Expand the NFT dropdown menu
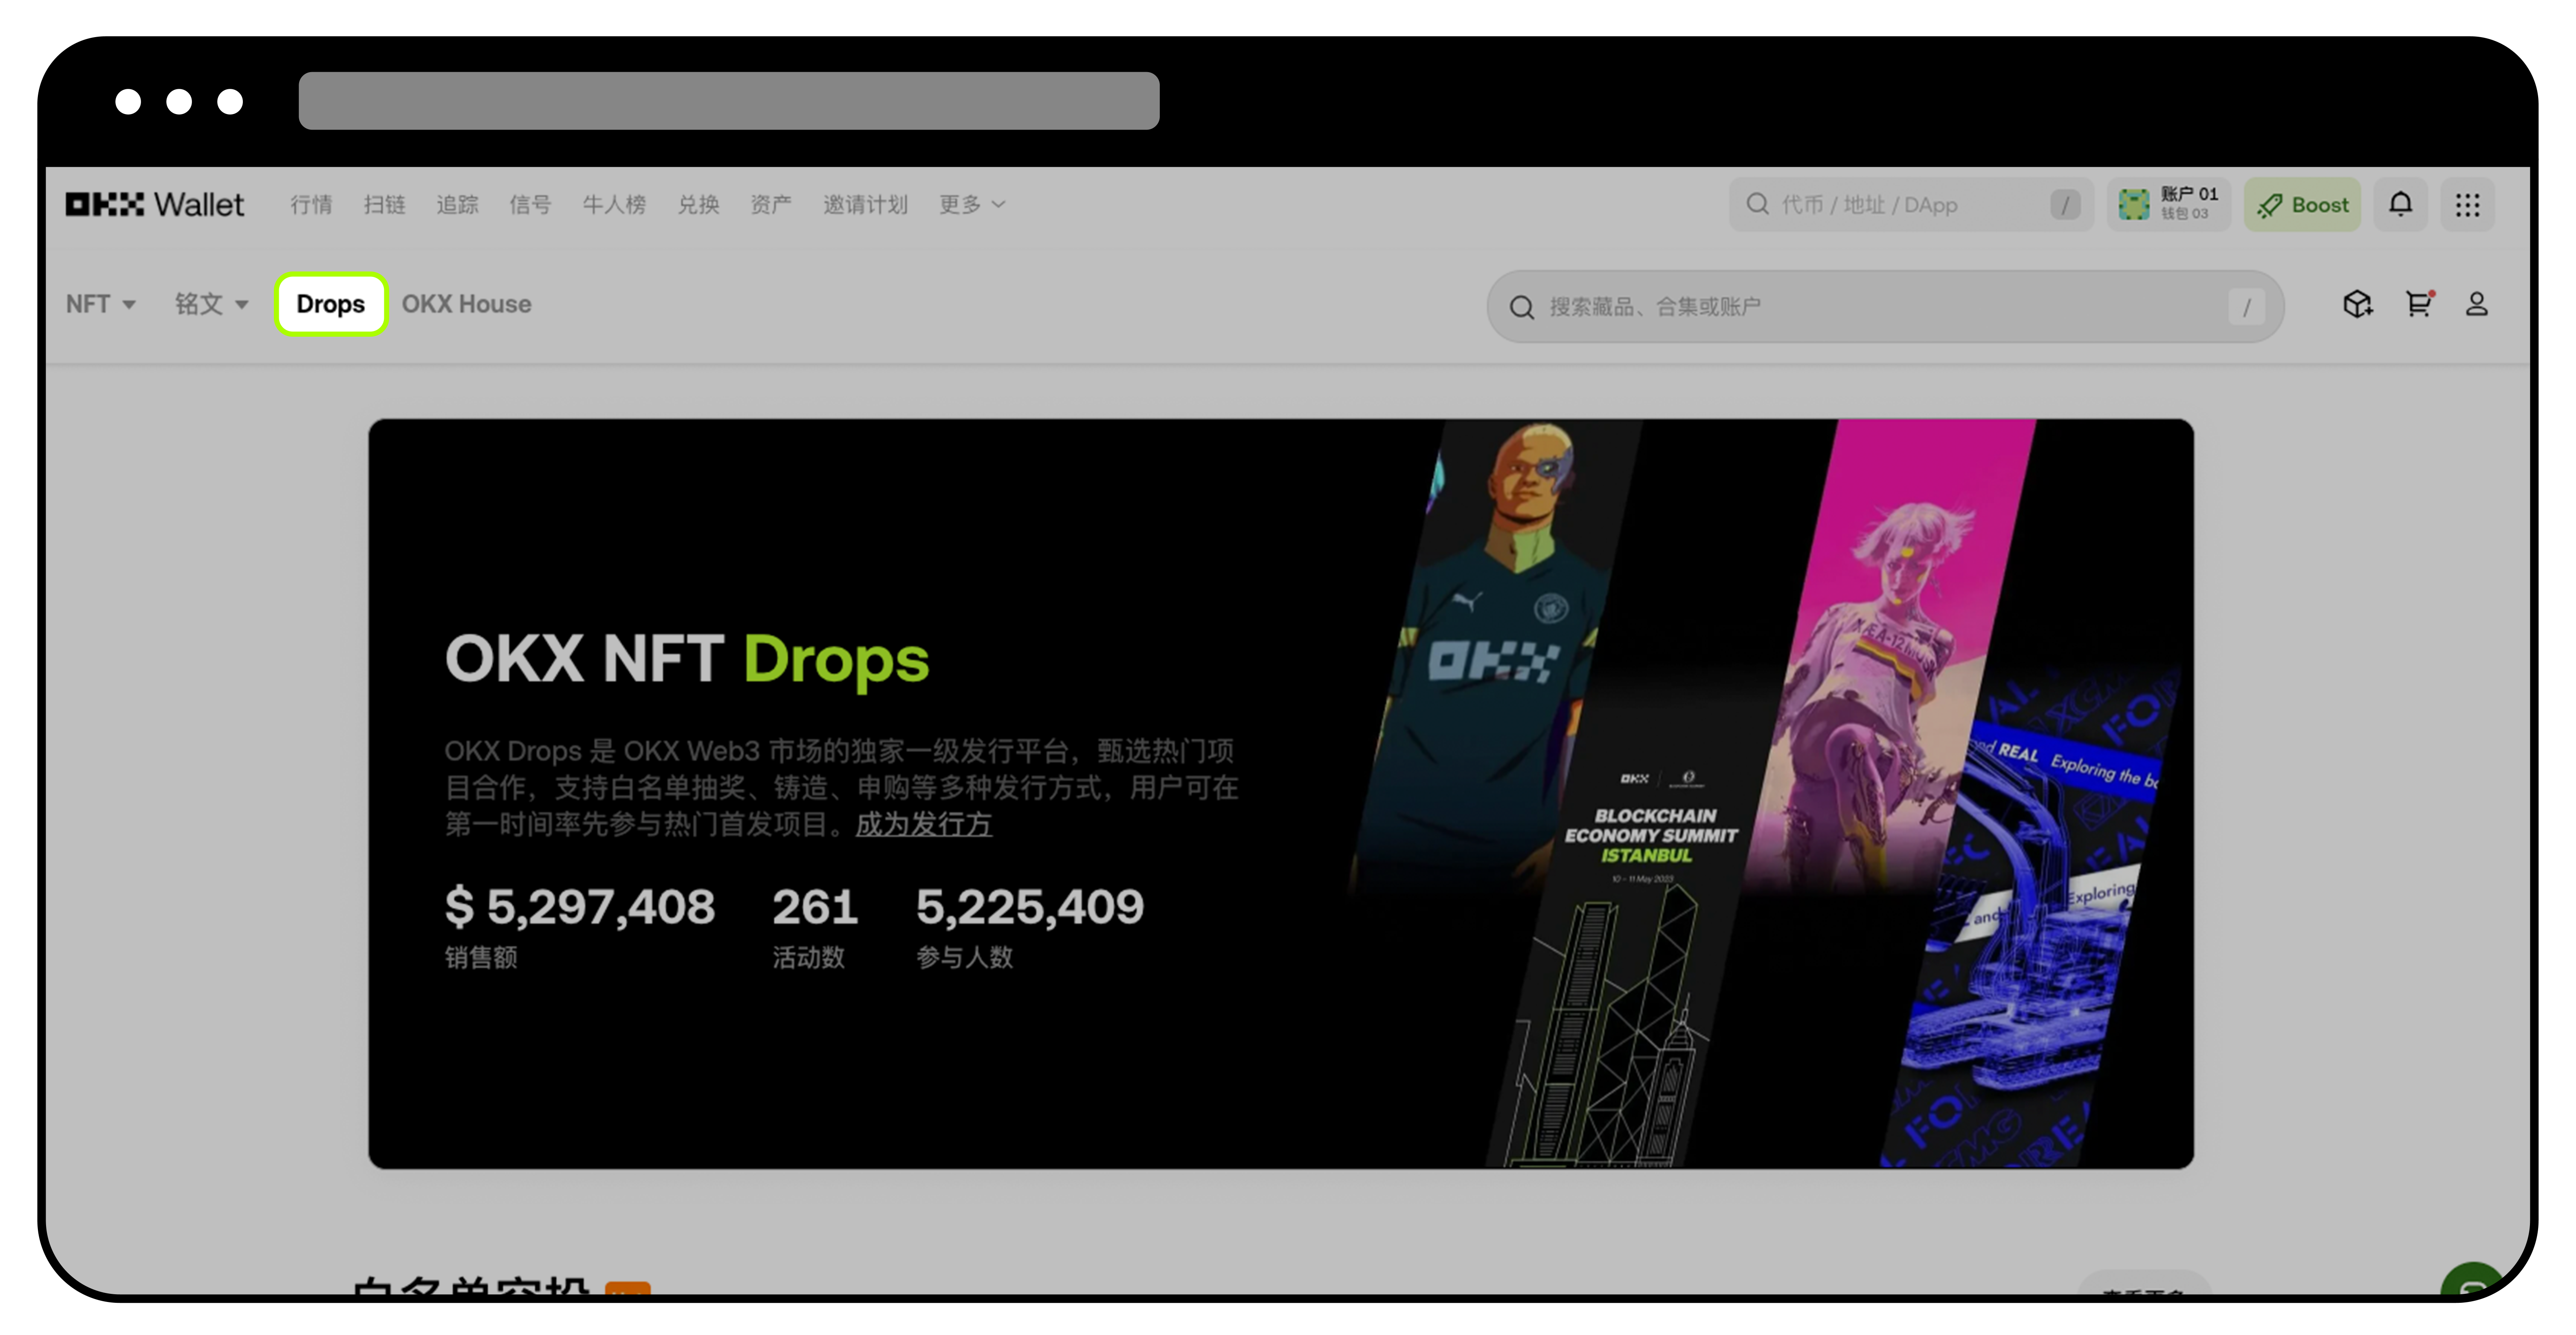2576x1335 pixels. [100, 304]
